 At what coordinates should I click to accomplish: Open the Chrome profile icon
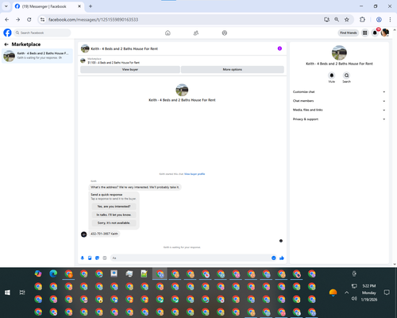(379, 19)
